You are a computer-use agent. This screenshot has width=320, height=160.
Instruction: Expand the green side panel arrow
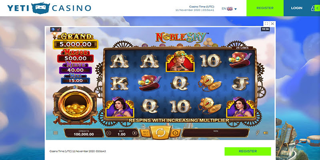coord(318,8)
